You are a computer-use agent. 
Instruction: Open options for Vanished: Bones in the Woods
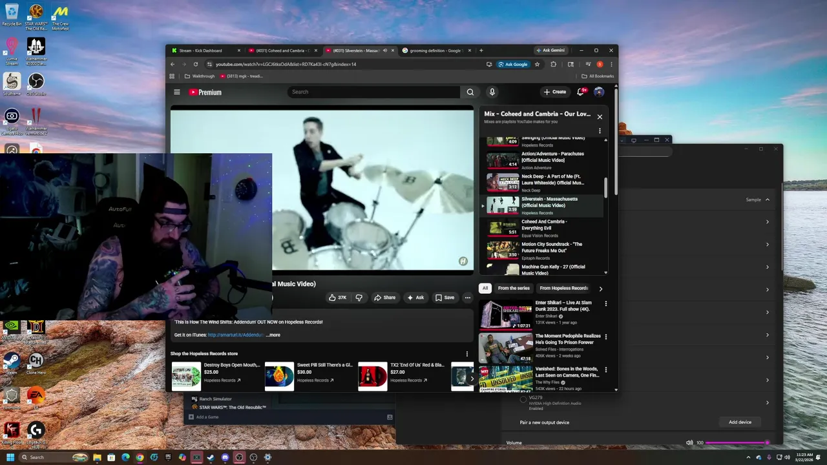pyautogui.click(x=605, y=369)
